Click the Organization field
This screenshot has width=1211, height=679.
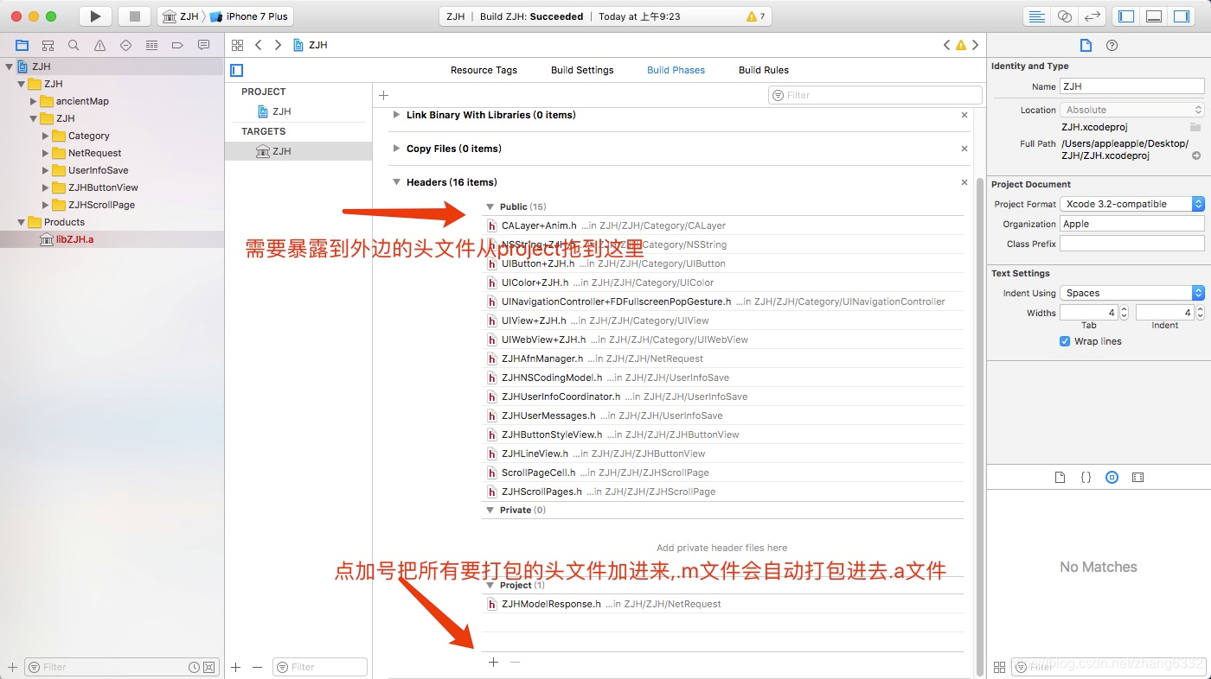1132,224
